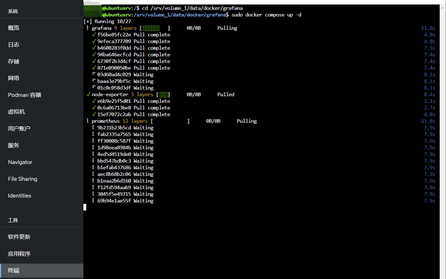Open the Navigator file browser

(20, 162)
